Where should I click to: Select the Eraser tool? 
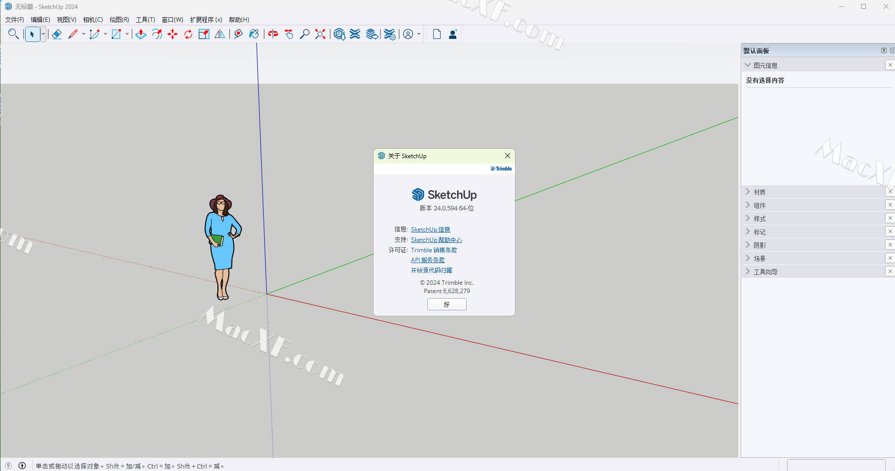click(57, 34)
